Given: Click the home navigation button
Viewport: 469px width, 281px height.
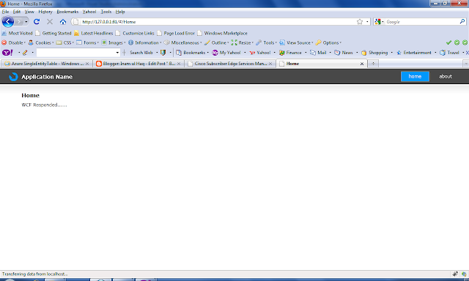Looking at the screenshot, I should click(415, 76).
